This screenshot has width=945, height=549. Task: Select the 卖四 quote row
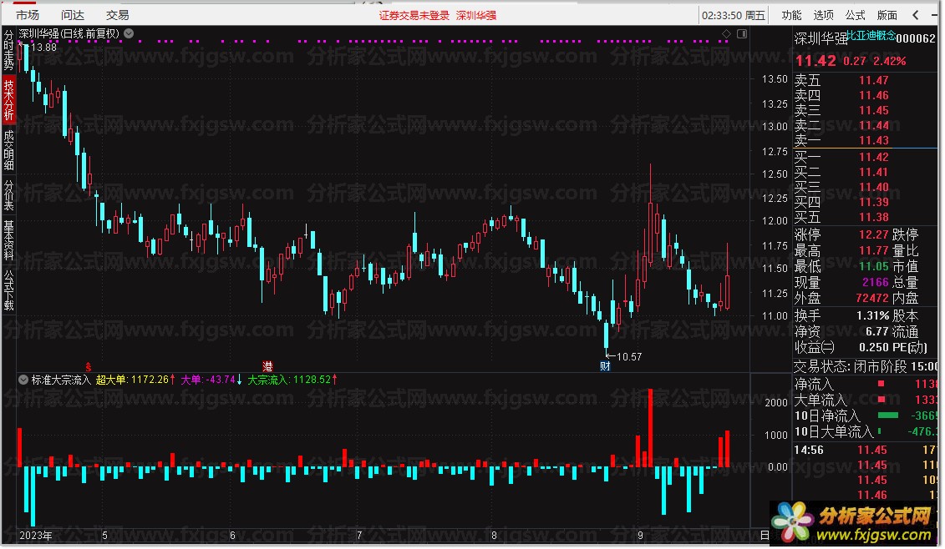[865, 95]
